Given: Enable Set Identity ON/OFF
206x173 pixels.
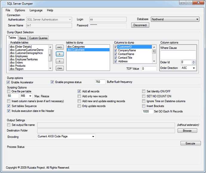Looking at the screenshot, I should point(144,91).
